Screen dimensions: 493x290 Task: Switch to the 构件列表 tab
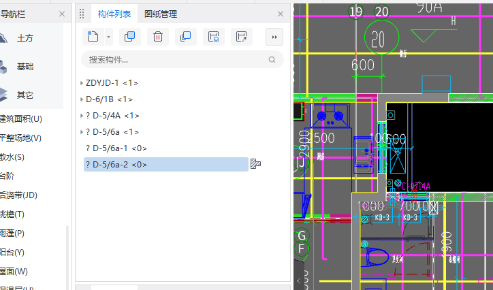114,14
